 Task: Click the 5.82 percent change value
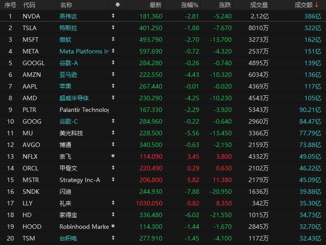(x=193, y=180)
